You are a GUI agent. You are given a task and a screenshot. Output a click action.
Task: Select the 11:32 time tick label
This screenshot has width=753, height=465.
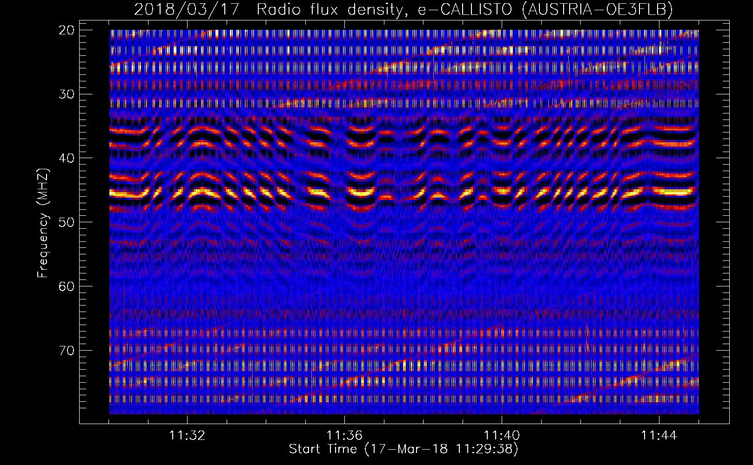[x=187, y=436]
